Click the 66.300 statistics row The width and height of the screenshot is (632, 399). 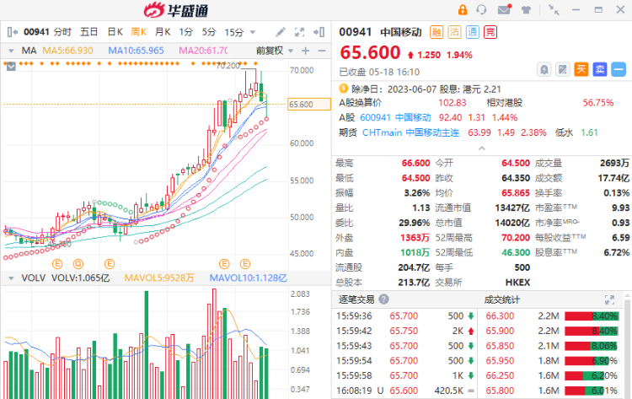552,315
